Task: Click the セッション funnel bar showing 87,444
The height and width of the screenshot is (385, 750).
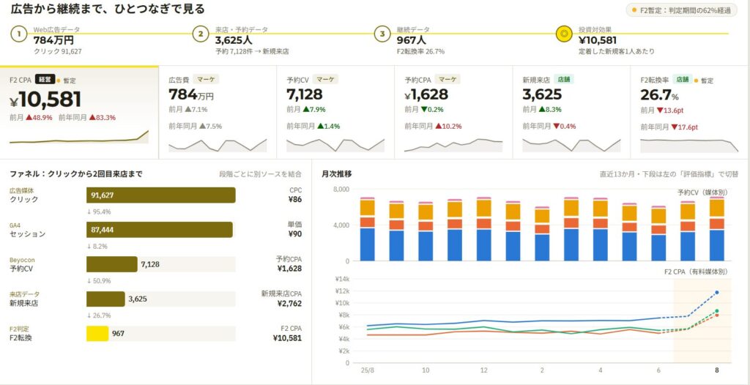Action: tap(159, 230)
